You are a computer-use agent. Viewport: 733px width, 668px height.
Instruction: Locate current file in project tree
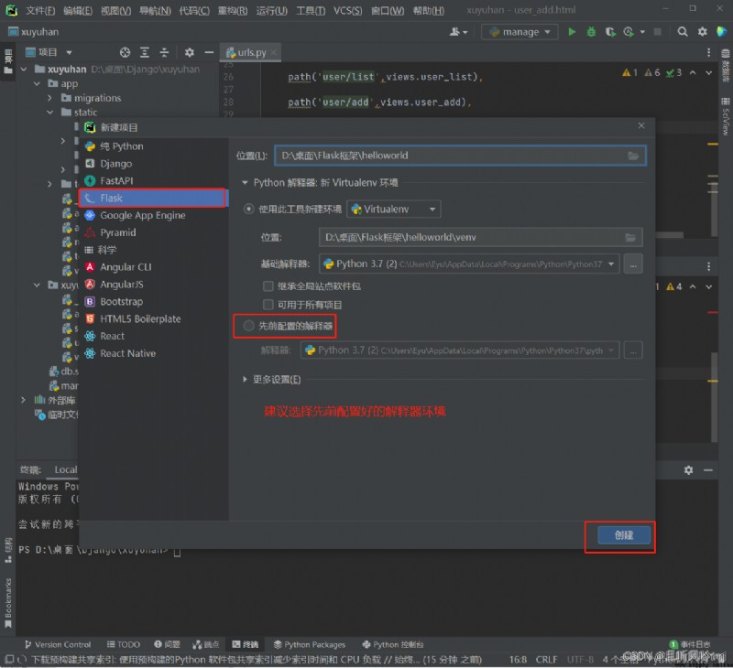point(125,52)
